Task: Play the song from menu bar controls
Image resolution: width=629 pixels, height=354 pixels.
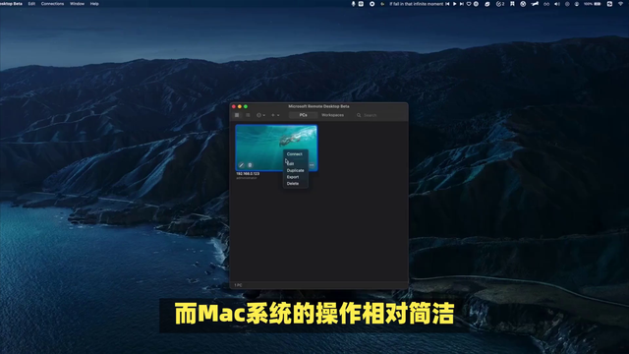Action: [x=454, y=4]
